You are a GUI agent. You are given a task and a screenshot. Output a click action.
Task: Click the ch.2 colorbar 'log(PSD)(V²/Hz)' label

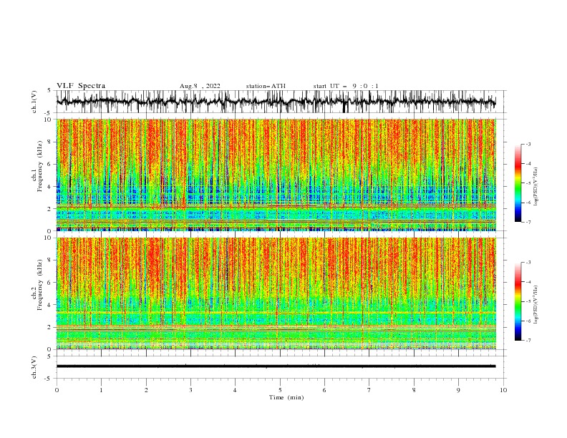(x=535, y=305)
